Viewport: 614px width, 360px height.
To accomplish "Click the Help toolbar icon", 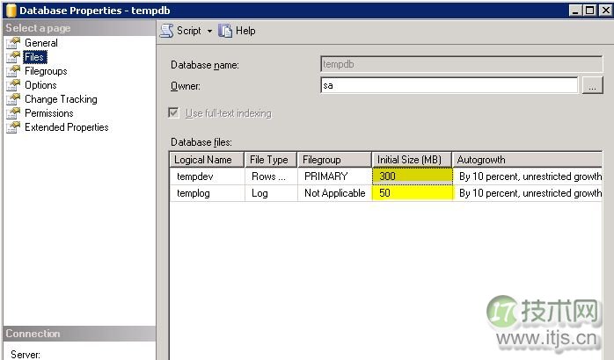I will [x=225, y=31].
